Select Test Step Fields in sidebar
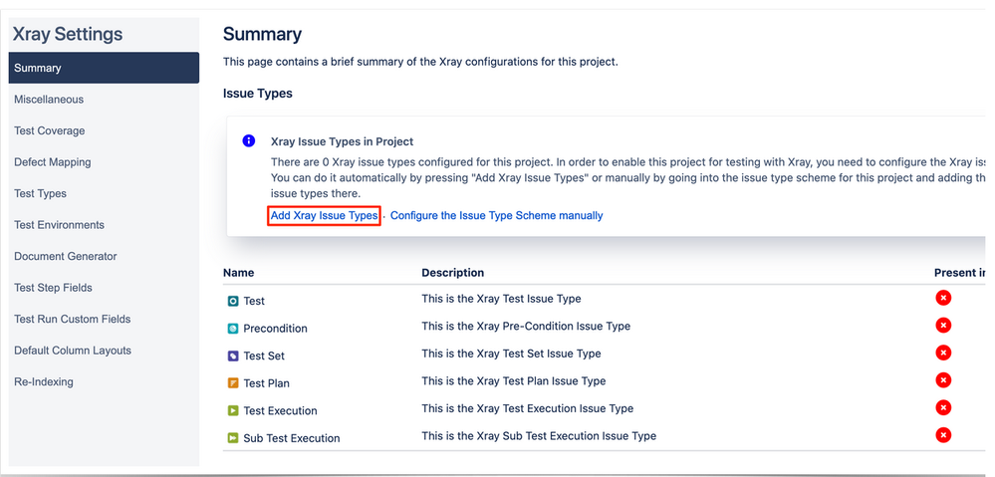Image resolution: width=995 pixels, height=477 pixels. pos(54,288)
